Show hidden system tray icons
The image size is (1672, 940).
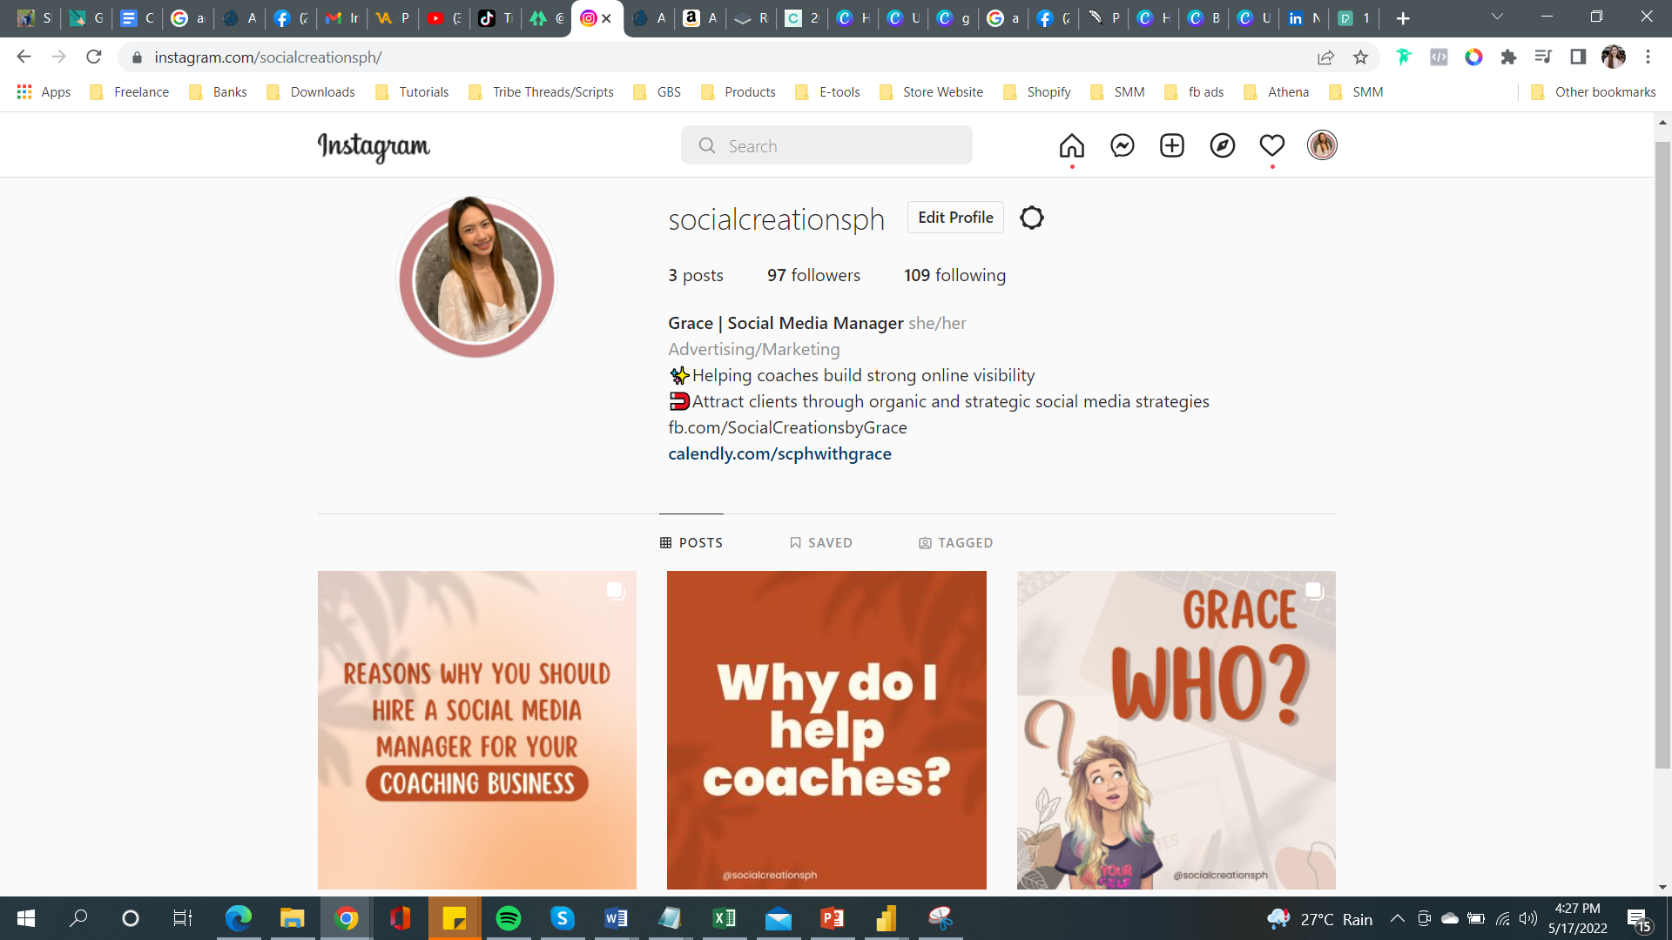pyautogui.click(x=1397, y=918)
